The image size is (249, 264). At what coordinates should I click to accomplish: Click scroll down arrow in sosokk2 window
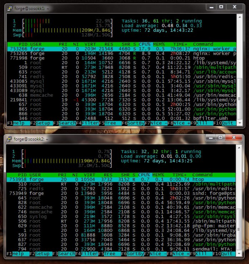pos(239,254)
